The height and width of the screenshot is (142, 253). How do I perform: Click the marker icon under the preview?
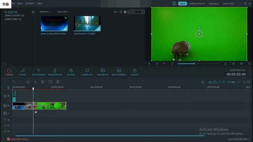point(225,64)
